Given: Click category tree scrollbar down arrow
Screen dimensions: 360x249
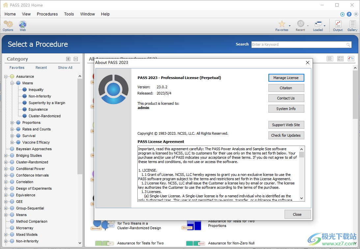Looking at the screenshot, I should 80,243.
